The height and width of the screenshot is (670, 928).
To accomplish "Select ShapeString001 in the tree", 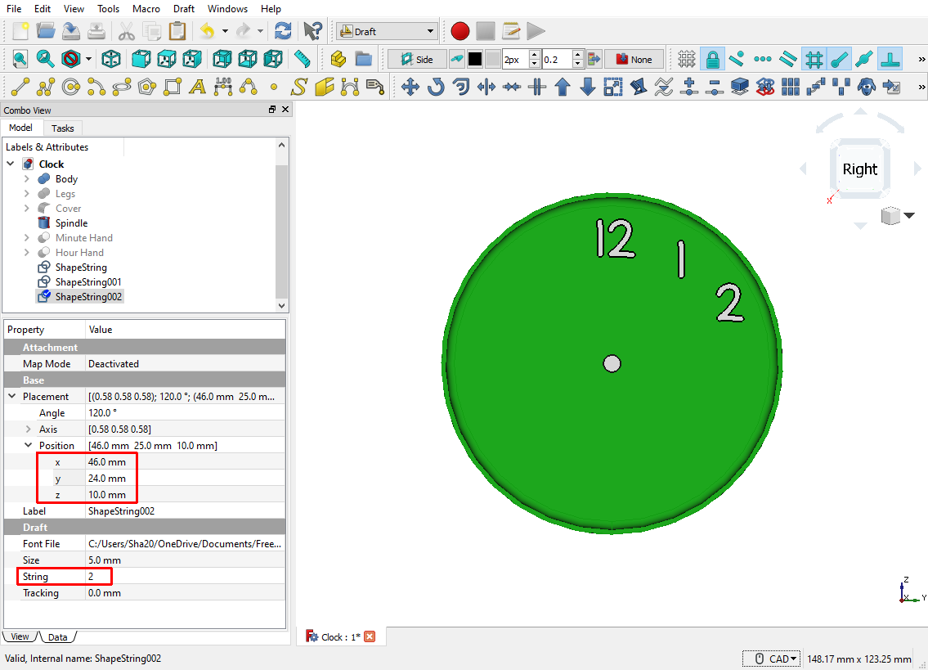I will pyautogui.click(x=88, y=282).
